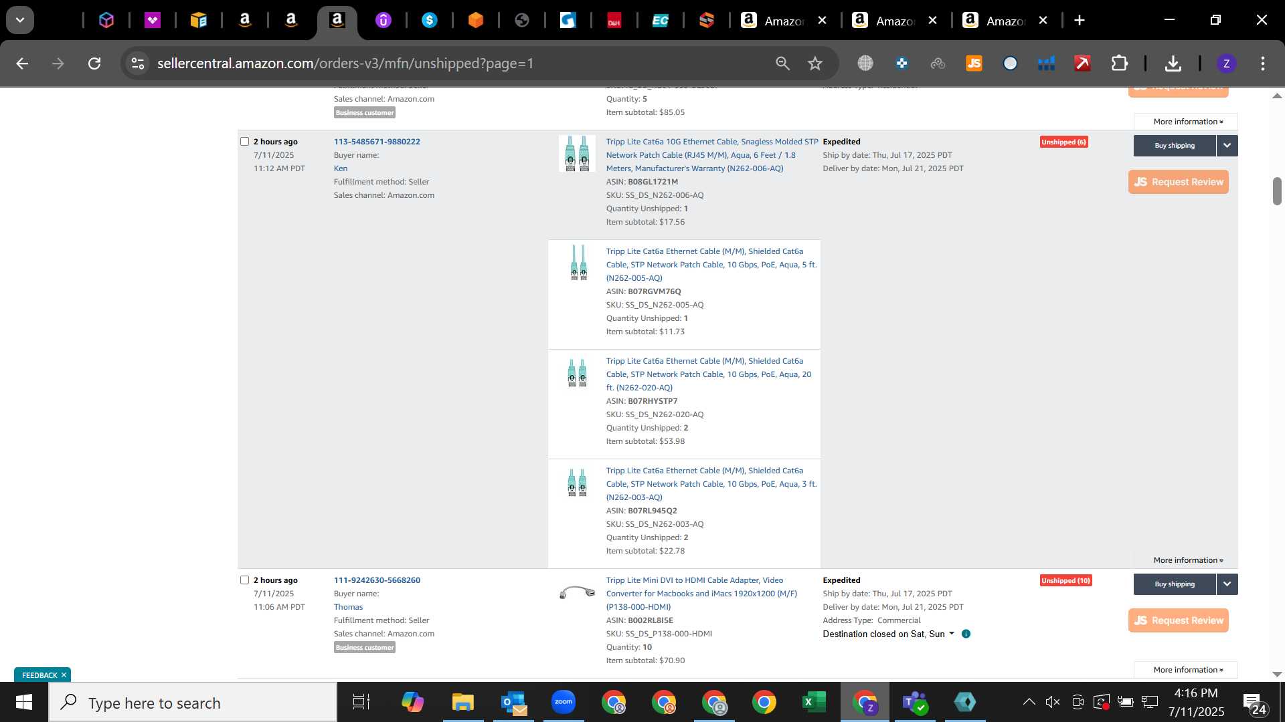The image size is (1285, 722).
Task: Click Buy shipping for Thomas's order
Action: pyautogui.click(x=1175, y=584)
